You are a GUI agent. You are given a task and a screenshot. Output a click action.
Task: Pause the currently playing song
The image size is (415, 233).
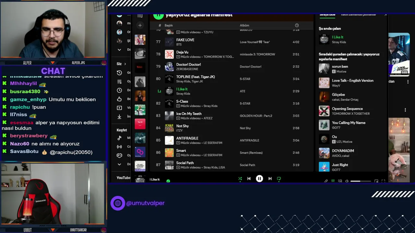click(x=259, y=179)
